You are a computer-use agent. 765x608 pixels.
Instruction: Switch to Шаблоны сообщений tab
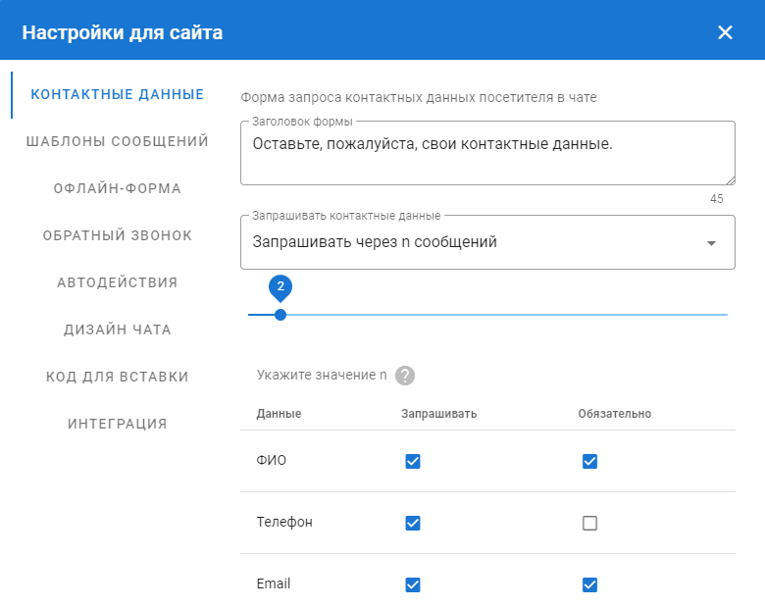118,141
